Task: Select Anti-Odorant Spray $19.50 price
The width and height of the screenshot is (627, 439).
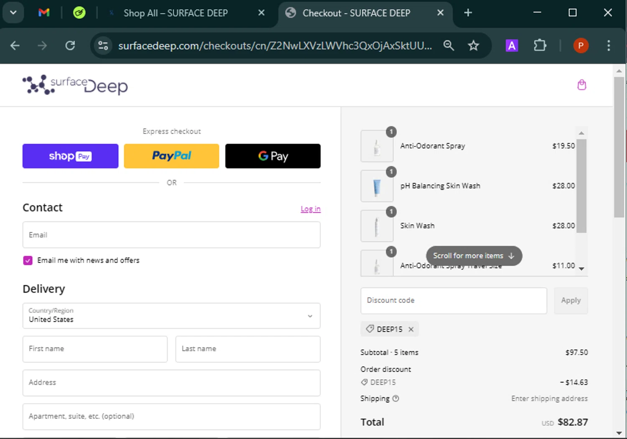Action: [563, 146]
